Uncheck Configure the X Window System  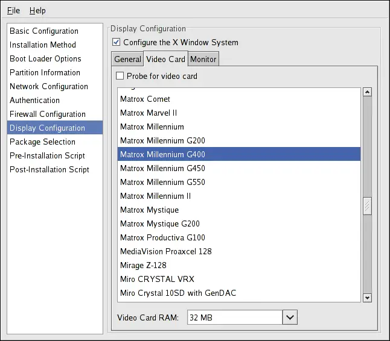point(117,43)
